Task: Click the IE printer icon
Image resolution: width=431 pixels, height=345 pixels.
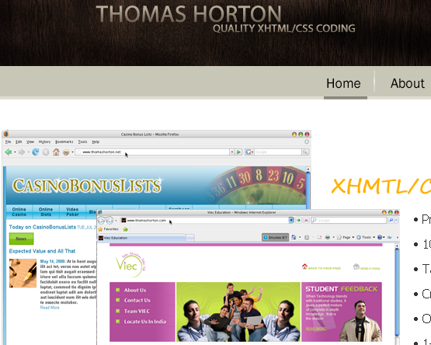Action: point(327,237)
